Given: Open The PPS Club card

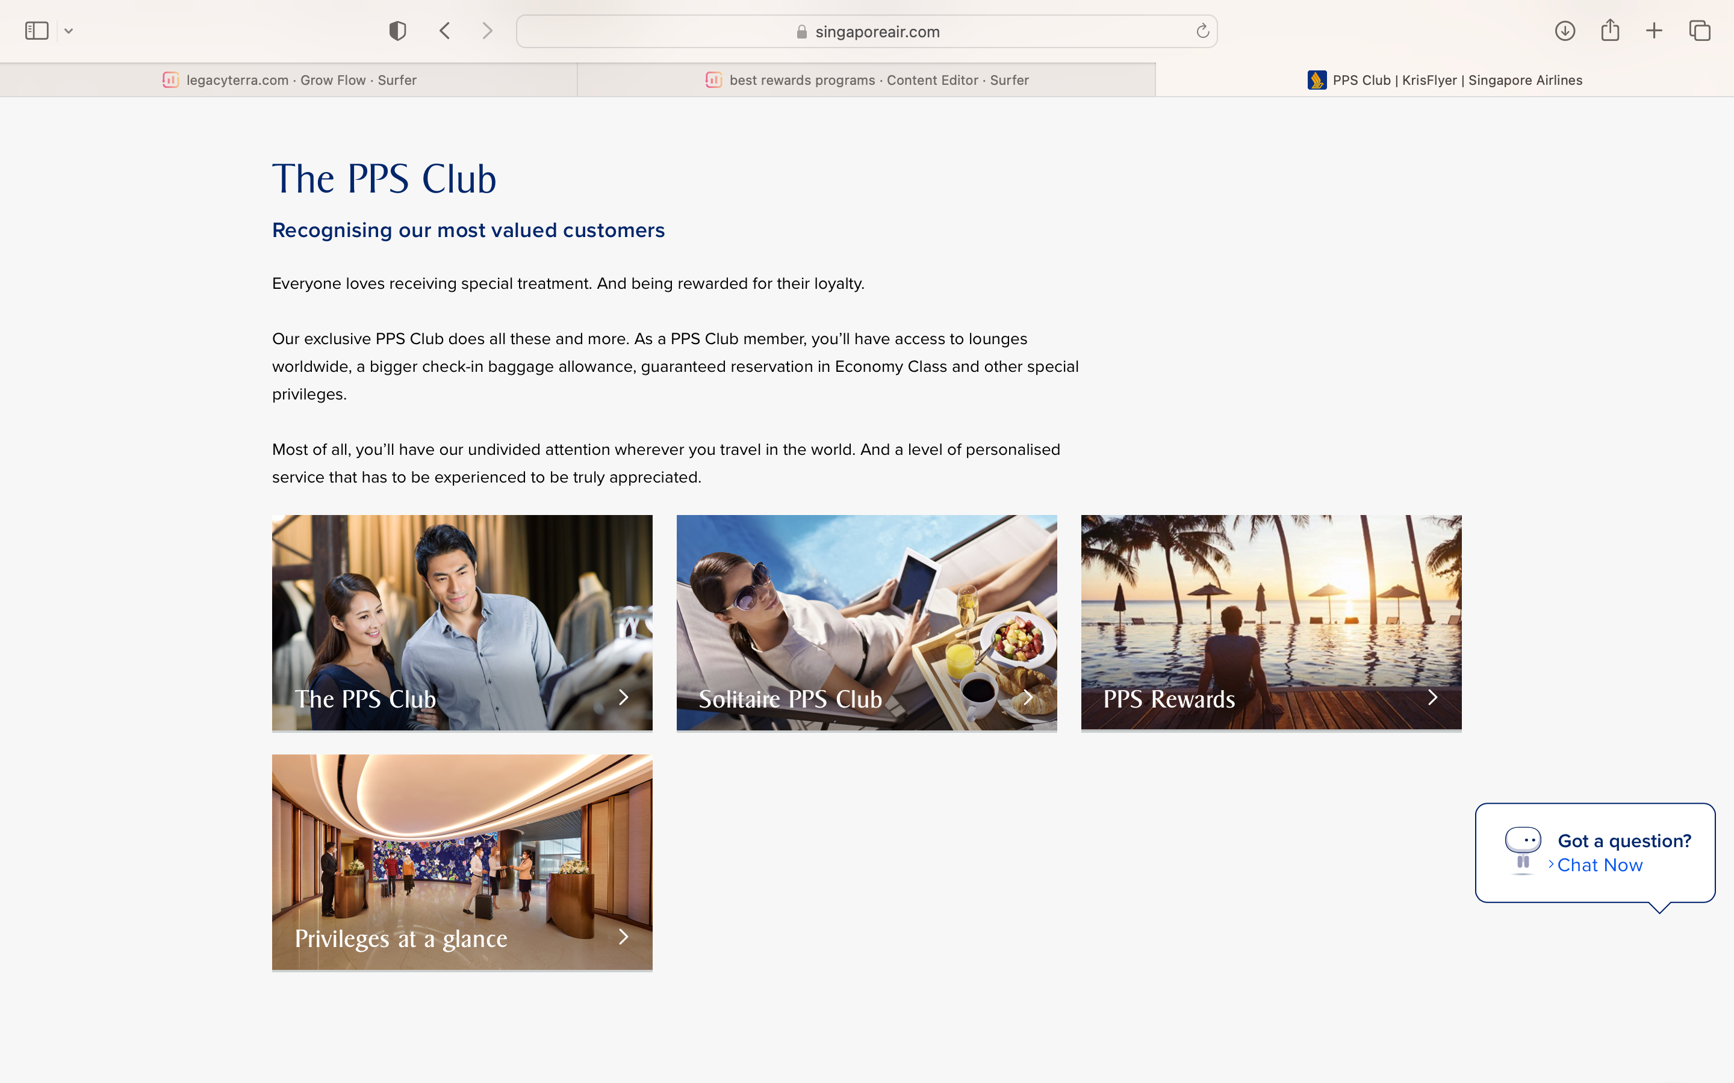Looking at the screenshot, I should (462, 623).
